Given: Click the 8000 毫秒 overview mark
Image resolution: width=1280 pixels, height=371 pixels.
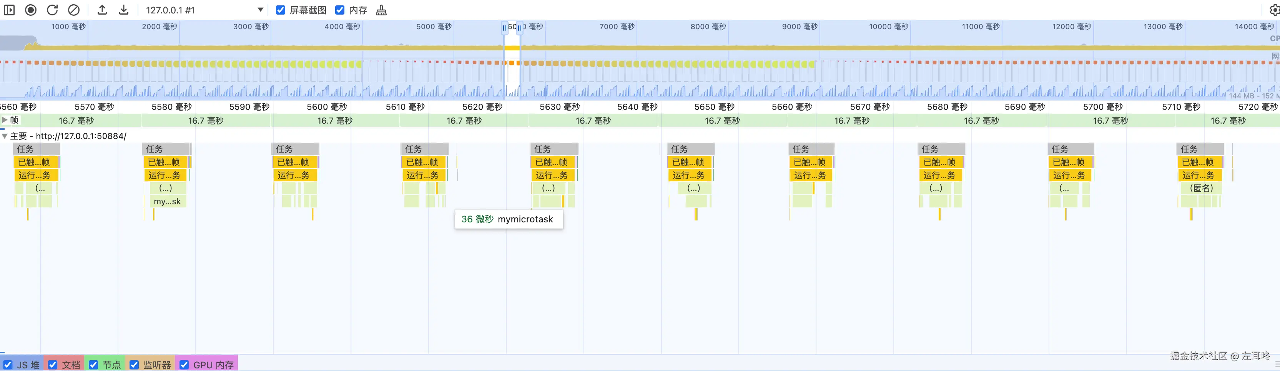Looking at the screenshot, I should pyautogui.click(x=708, y=27).
